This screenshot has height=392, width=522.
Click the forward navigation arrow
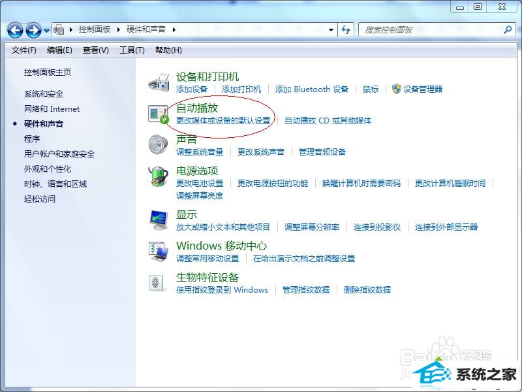point(34,30)
